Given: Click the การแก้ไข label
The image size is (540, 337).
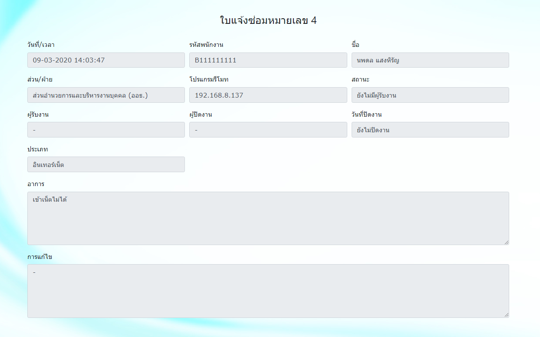Looking at the screenshot, I should 40,256.
